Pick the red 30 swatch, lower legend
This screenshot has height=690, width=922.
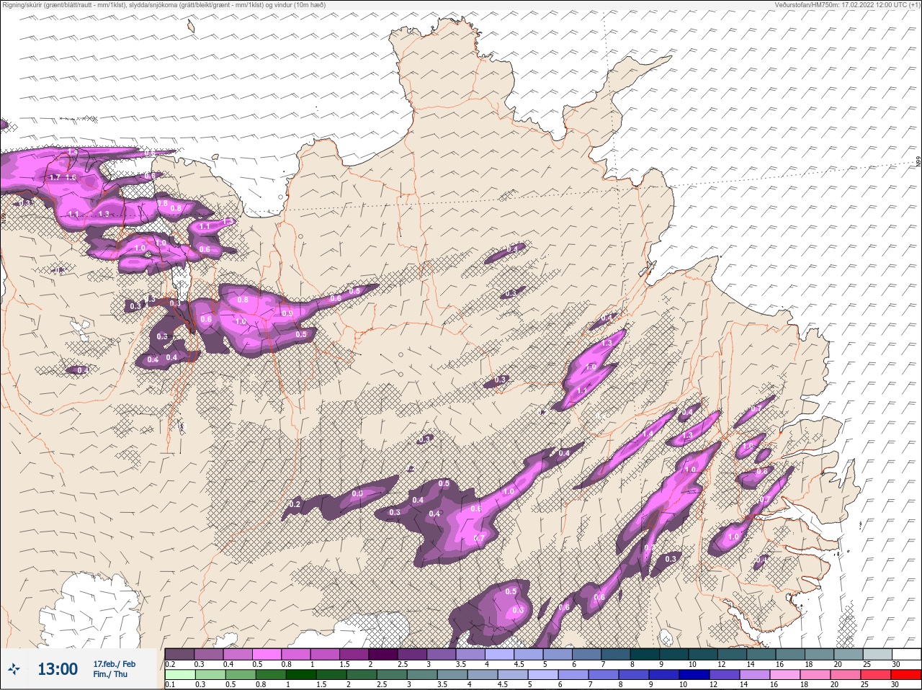(x=905, y=674)
